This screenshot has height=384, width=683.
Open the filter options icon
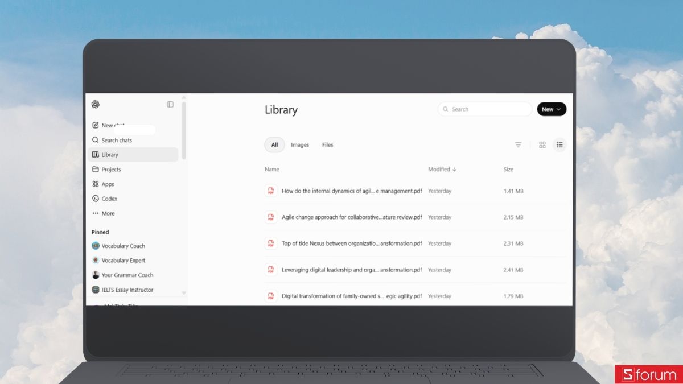(518, 145)
